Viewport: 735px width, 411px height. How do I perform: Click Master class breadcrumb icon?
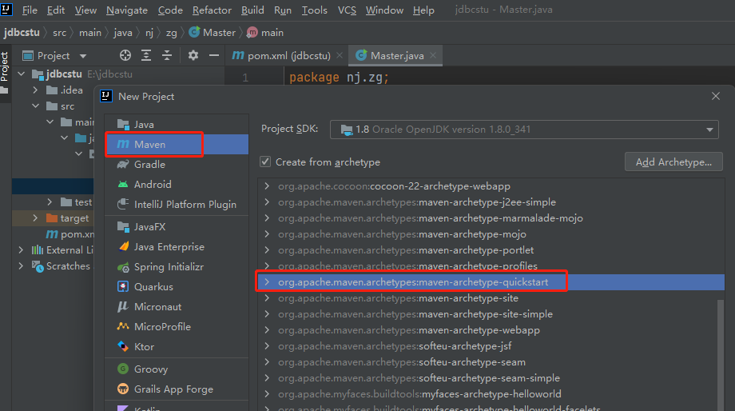(x=194, y=32)
